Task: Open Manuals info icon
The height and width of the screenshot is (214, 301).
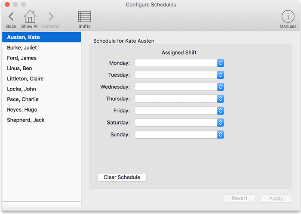Action: click(x=288, y=16)
